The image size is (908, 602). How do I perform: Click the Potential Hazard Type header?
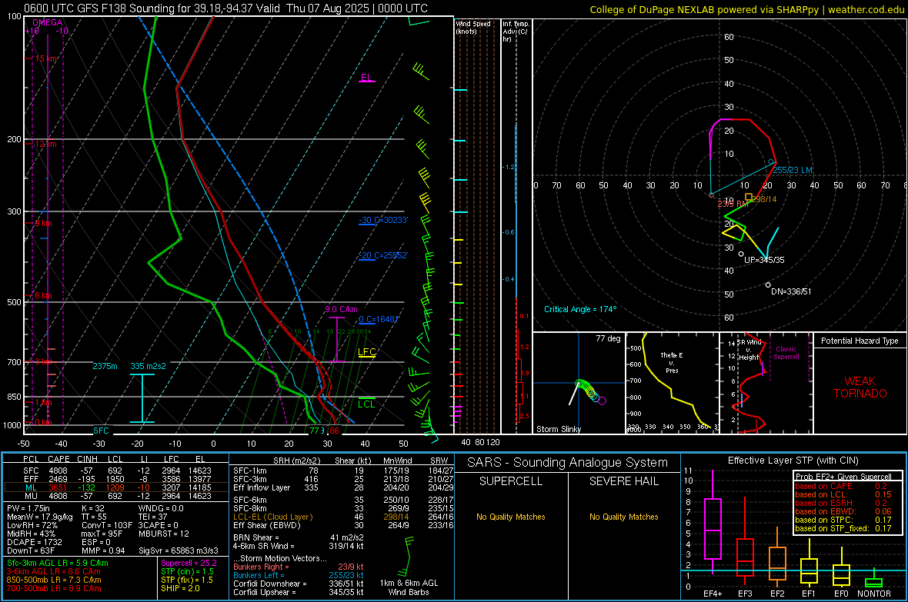click(860, 341)
